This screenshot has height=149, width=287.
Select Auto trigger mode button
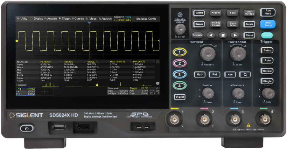[x=267, y=60]
